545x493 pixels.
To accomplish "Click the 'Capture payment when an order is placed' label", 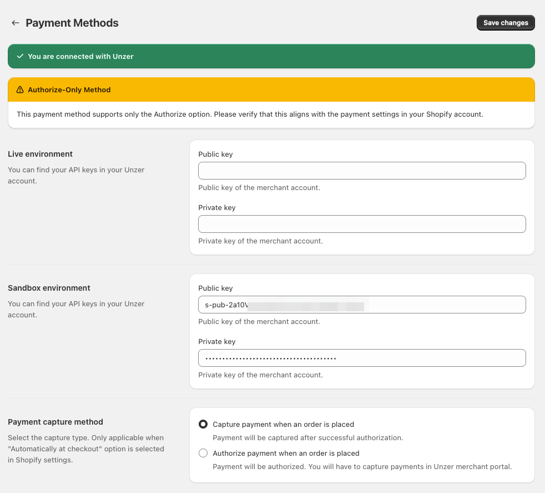I will [283, 424].
